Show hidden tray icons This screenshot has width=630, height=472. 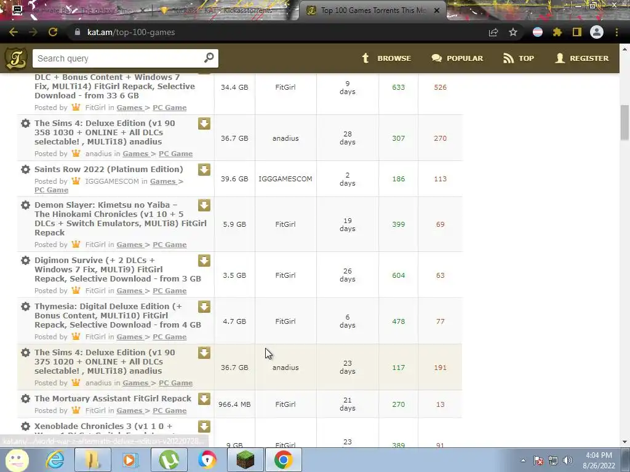tap(523, 460)
